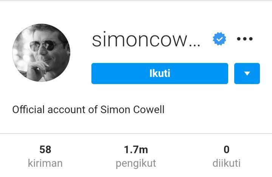Click the kiriman label
This screenshot has width=272, height=177.
[x=45, y=163]
